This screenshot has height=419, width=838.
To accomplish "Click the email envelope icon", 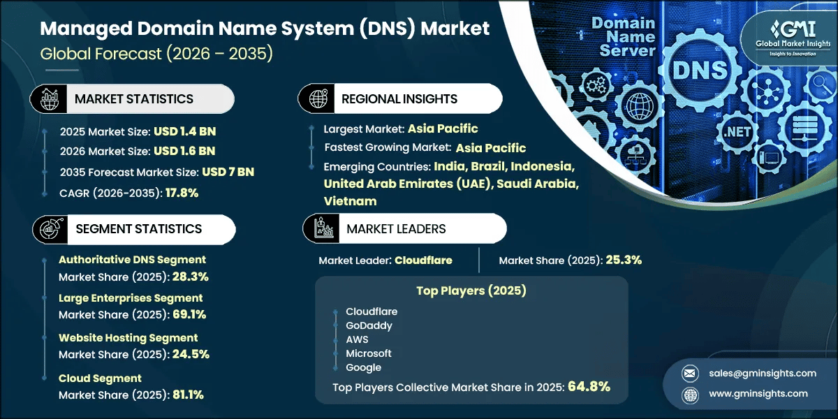I will 689,374.
